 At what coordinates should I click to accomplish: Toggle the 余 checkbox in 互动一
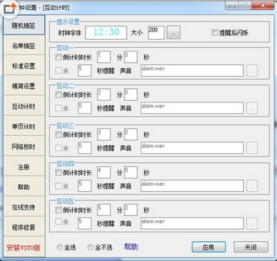pyautogui.click(x=58, y=71)
